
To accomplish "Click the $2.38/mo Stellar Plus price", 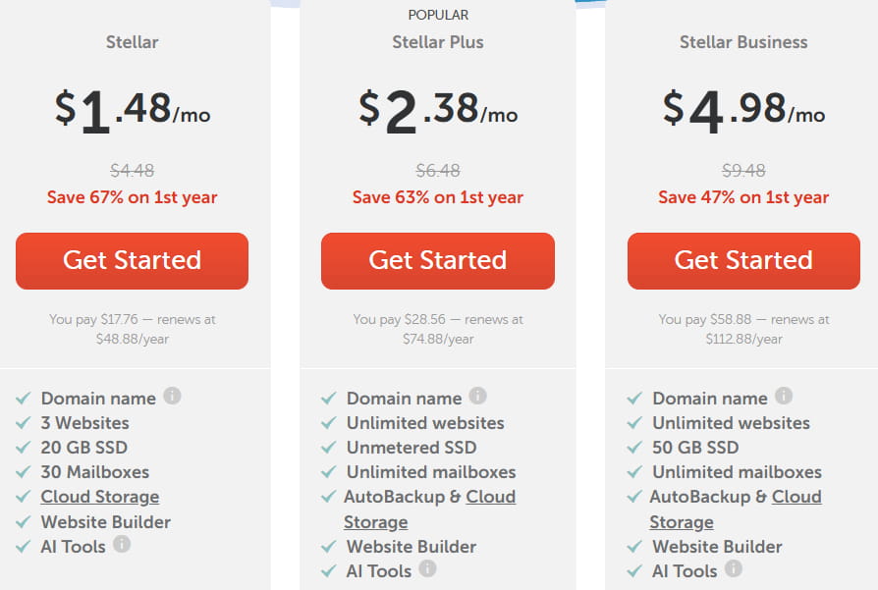I will (437, 109).
